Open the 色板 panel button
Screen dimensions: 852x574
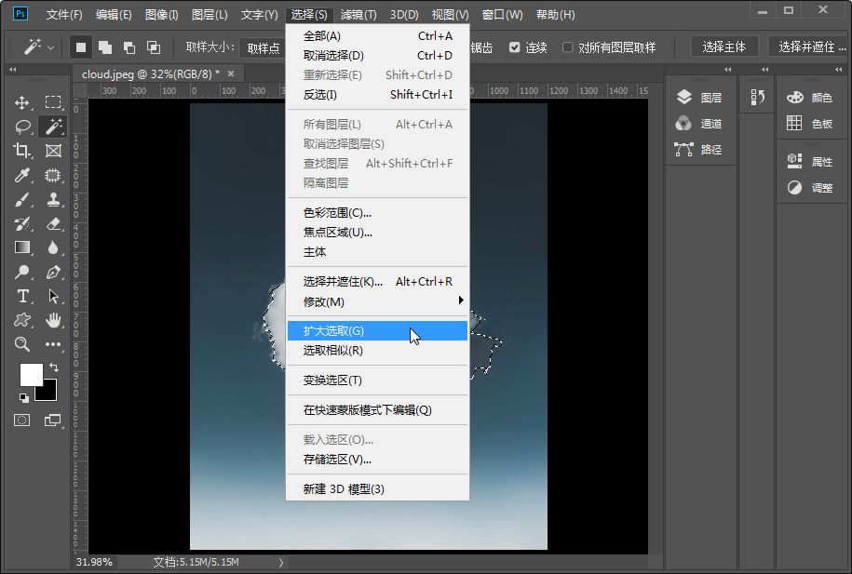point(811,124)
